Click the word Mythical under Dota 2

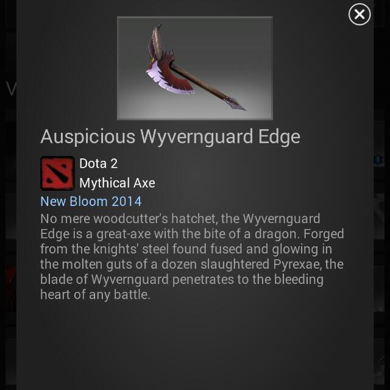point(105,183)
